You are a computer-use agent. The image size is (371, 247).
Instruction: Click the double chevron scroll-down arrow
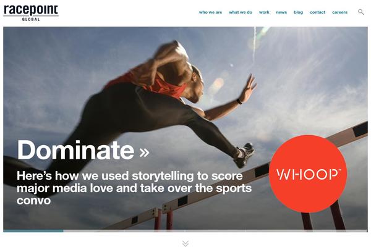(x=185, y=243)
